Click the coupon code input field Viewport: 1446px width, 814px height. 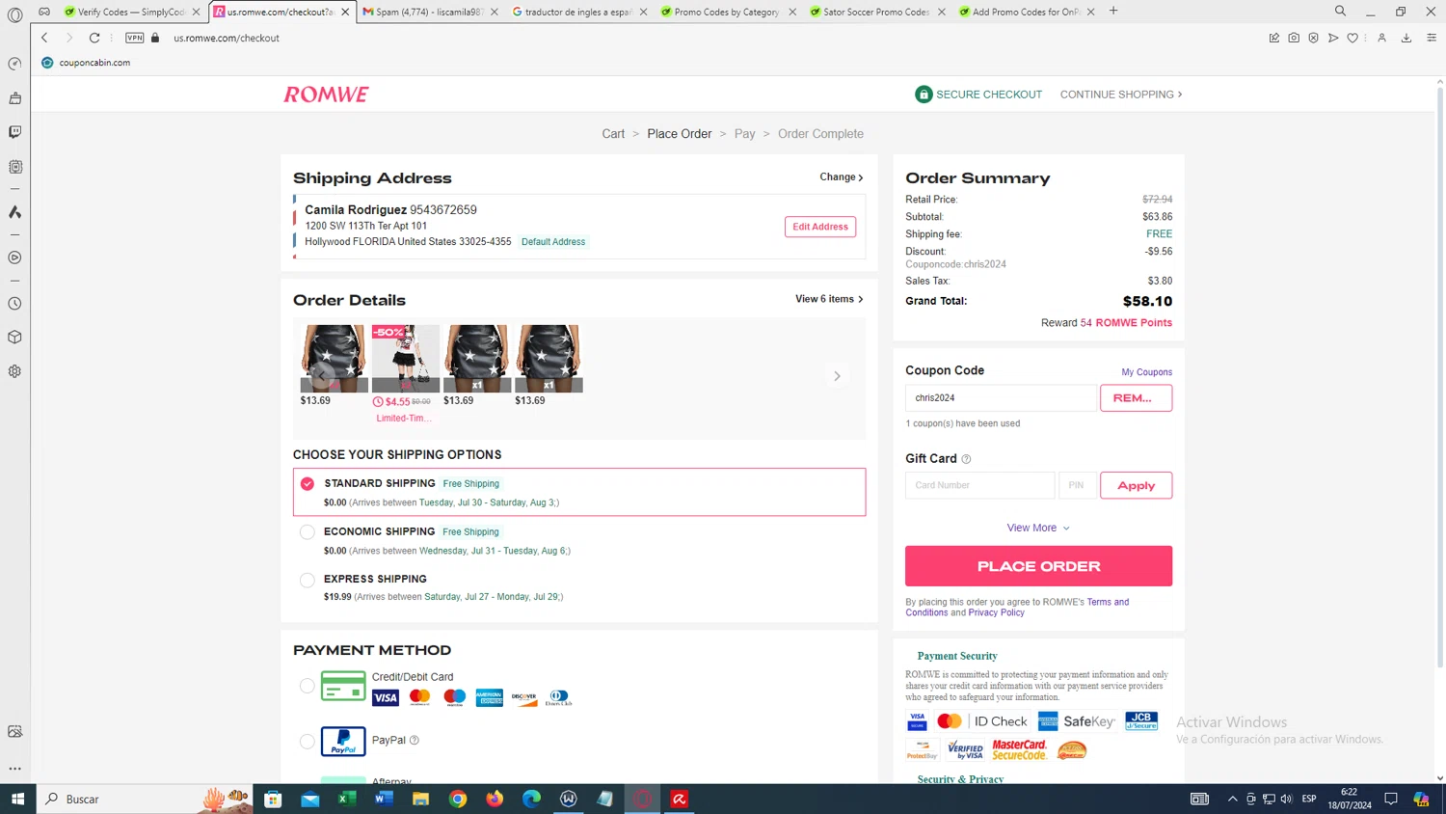[1001, 397]
